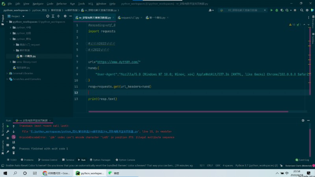This screenshot has height=177, width=315.
Task: Expand the python_中级 folder
Action: pos(11,28)
